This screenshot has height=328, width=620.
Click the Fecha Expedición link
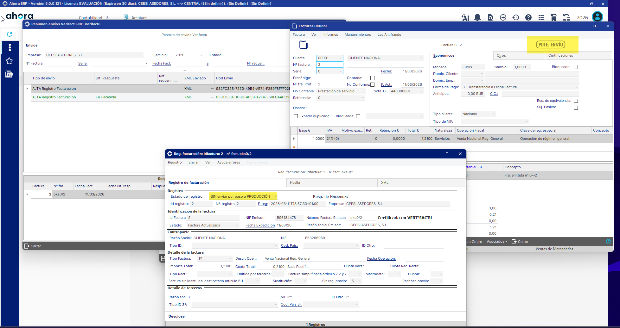pos(260,225)
